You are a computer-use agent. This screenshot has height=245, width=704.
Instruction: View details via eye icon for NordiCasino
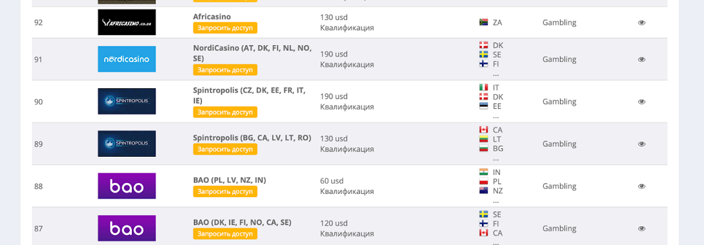click(641, 59)
